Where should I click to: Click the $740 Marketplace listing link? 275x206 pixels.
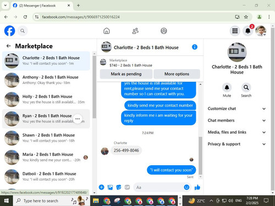coord(131,65)
